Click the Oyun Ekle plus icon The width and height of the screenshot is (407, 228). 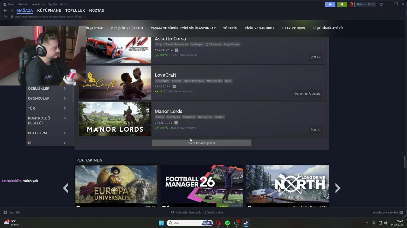(5, 212)
